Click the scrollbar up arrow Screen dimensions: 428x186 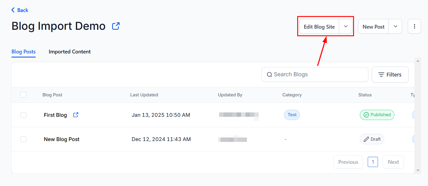pos(418,61)
